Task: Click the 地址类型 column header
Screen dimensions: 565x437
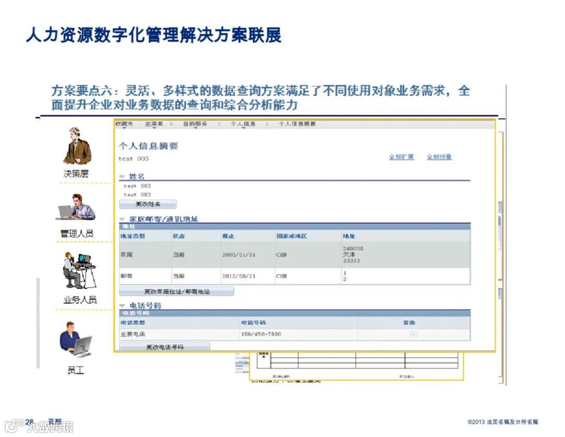Action: pos(133,236)
